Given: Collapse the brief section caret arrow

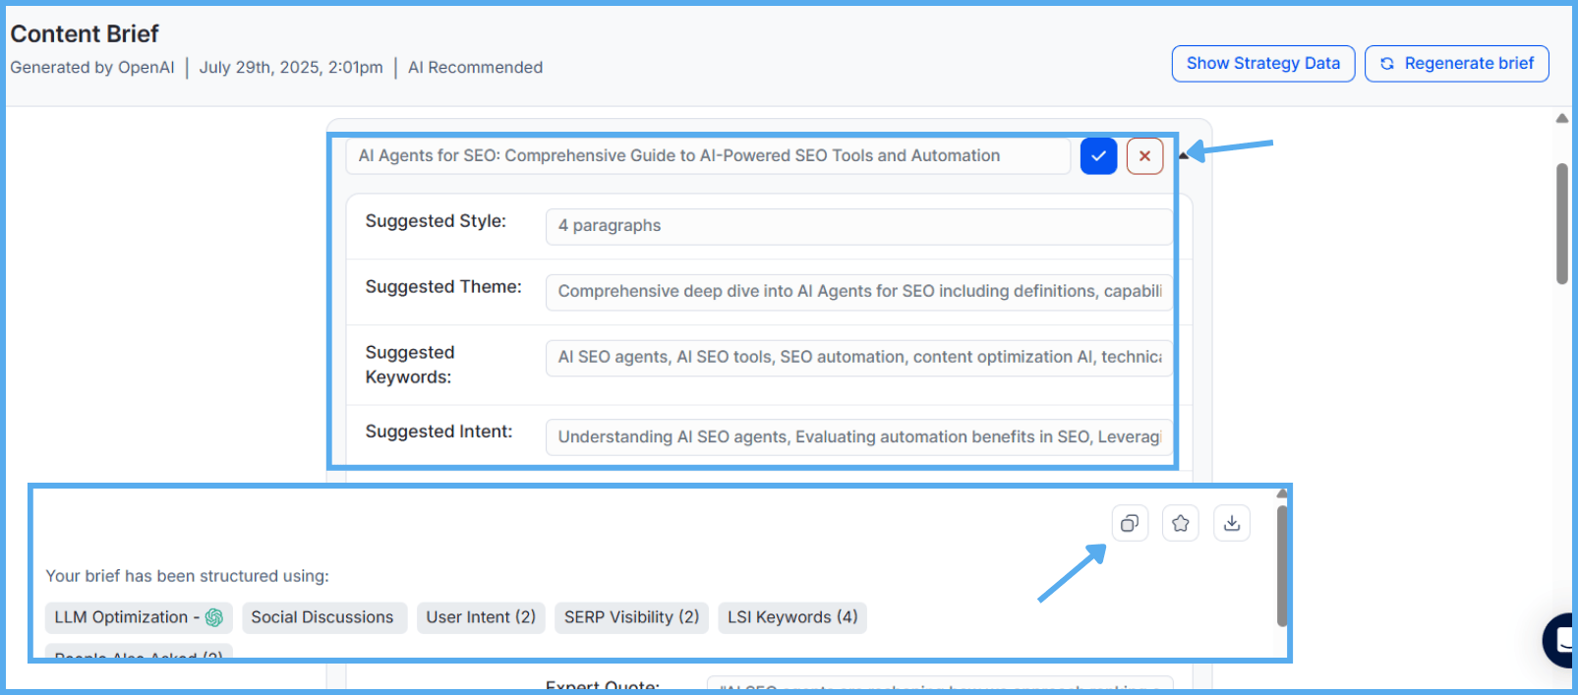Looking at the screenshot, I should [x=1184, y=155].
